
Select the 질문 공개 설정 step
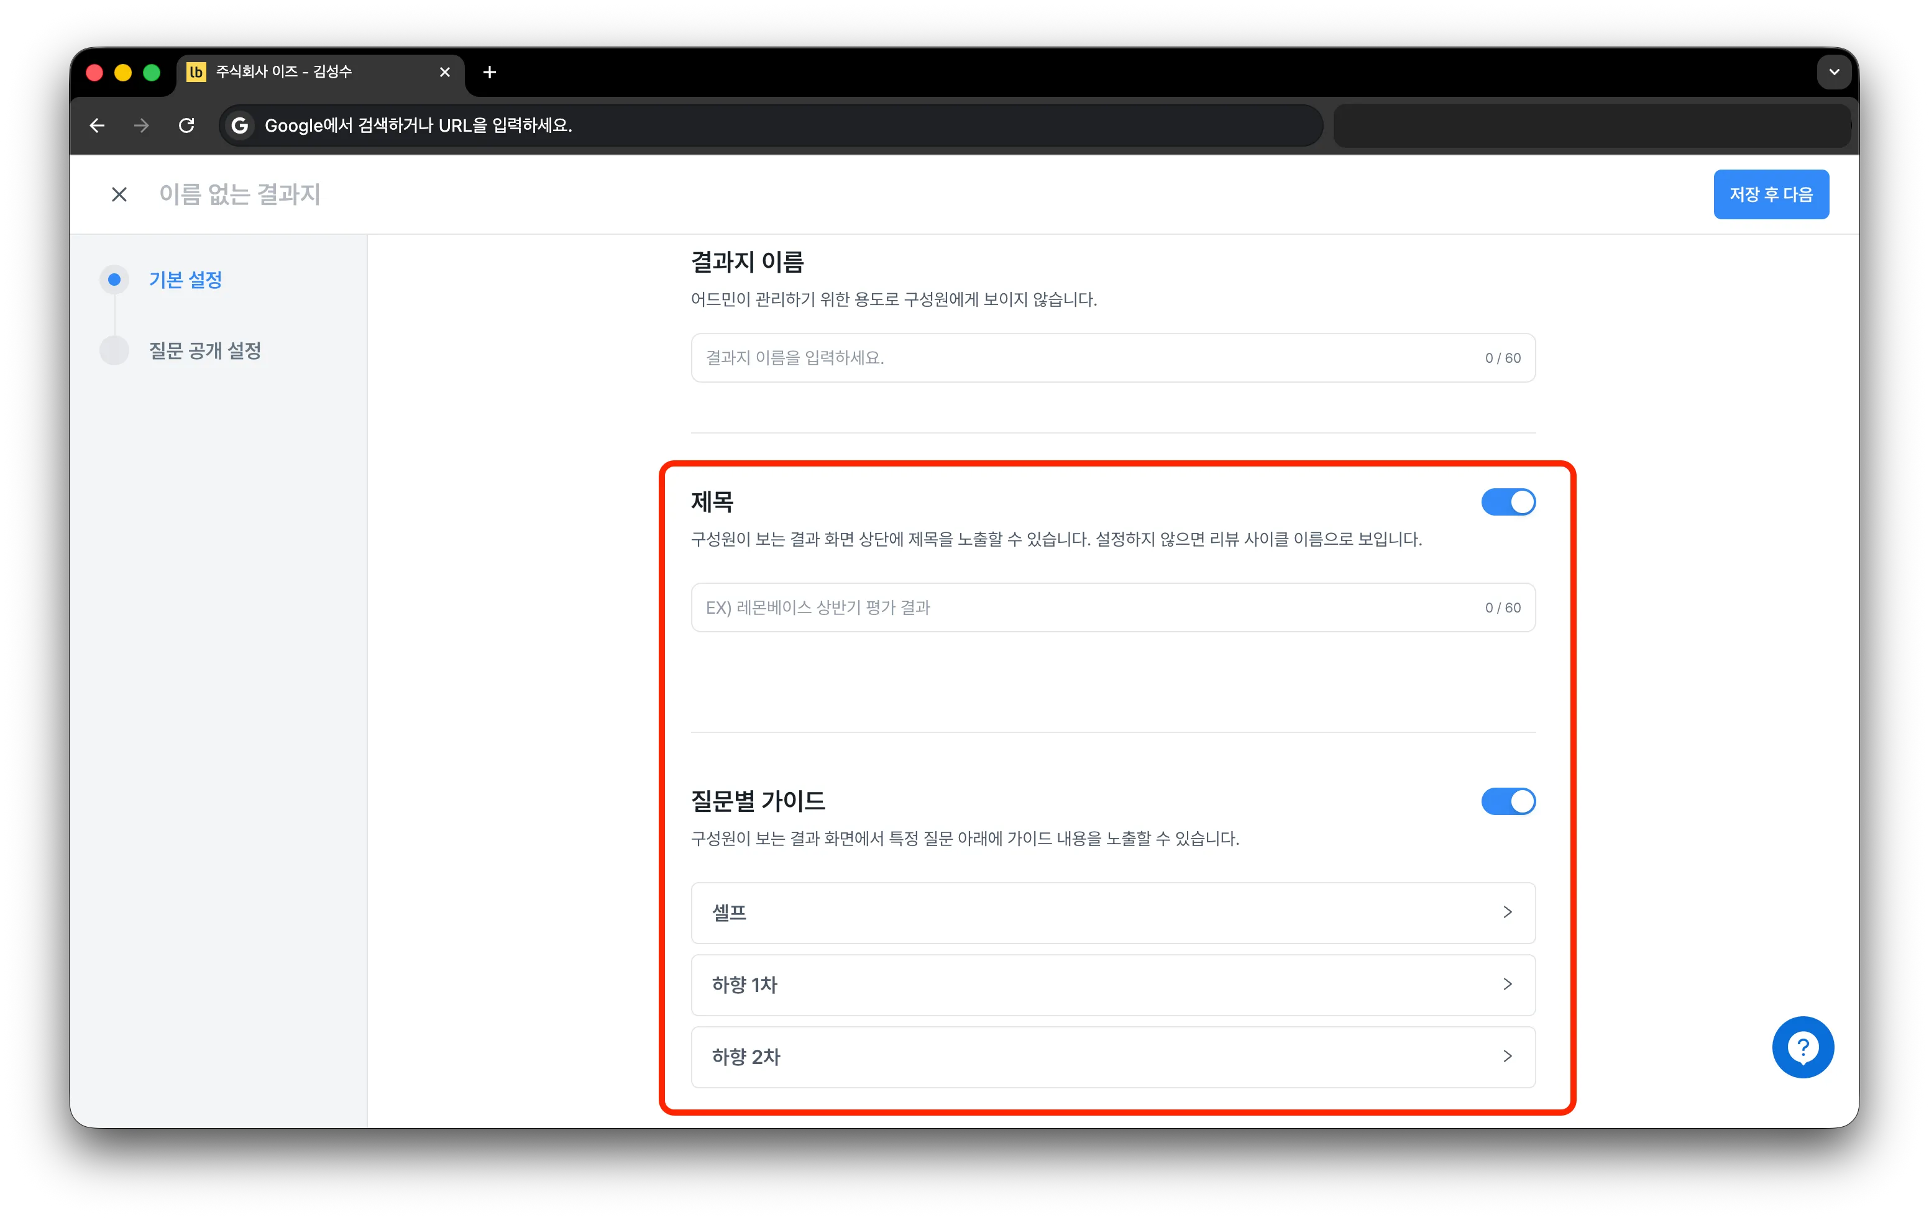(205, 350)
